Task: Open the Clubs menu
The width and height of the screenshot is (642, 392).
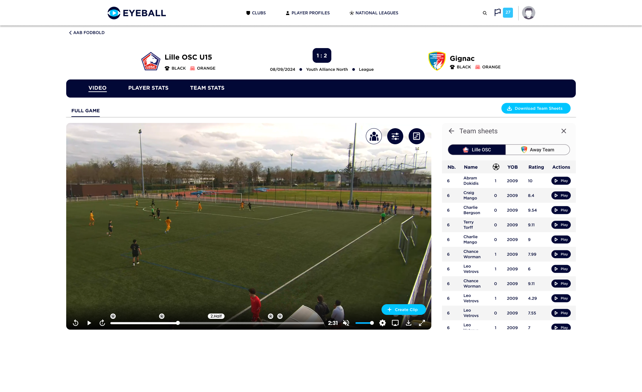Action: point(256,13)
